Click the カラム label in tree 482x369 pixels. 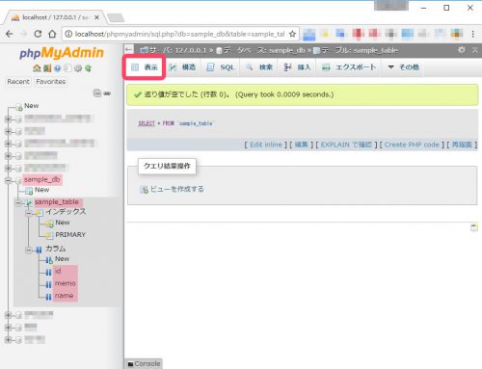pyautogui.click(x=56, y=249)
